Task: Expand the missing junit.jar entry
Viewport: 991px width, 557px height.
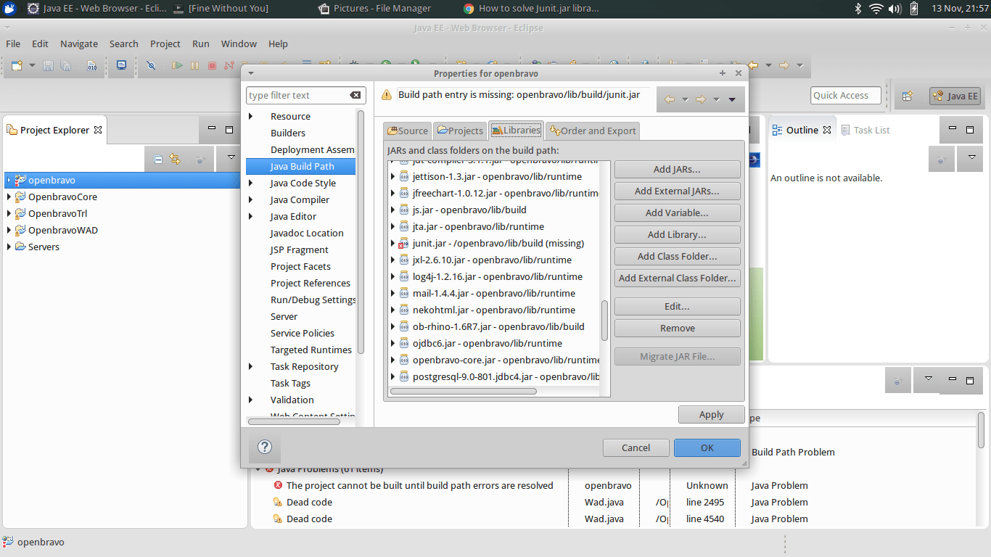Action: (x=392, y=243)
